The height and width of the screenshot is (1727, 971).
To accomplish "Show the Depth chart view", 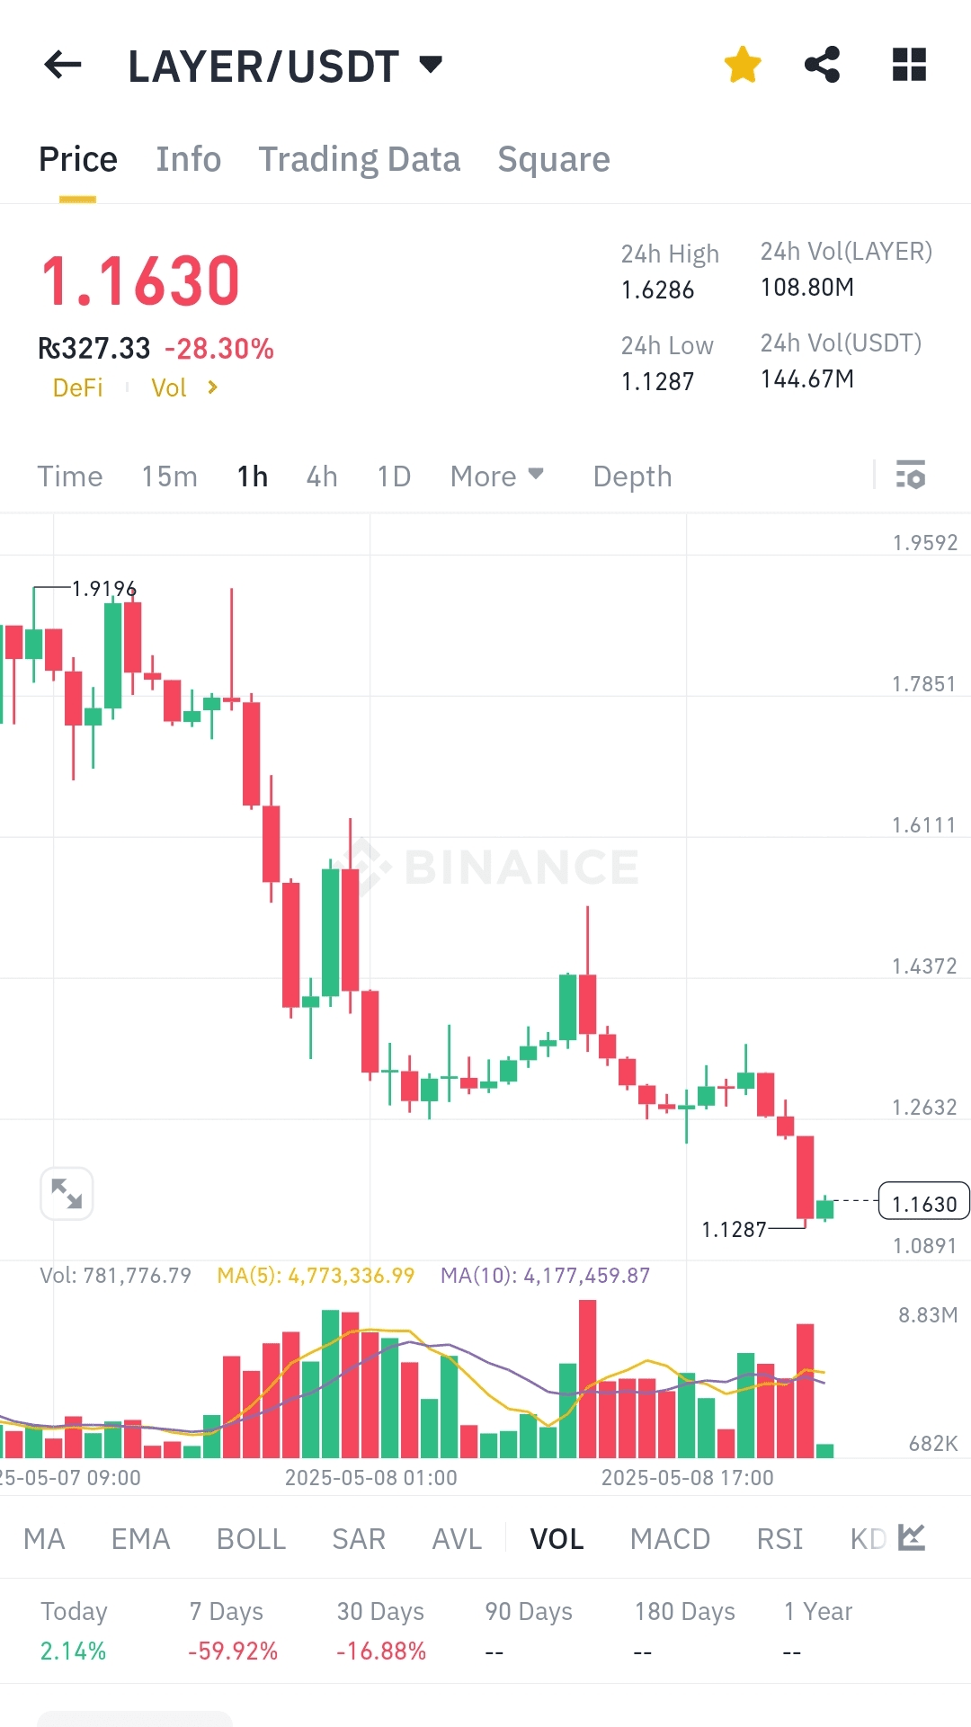I will pyautogui.click(x=632, y=476).
